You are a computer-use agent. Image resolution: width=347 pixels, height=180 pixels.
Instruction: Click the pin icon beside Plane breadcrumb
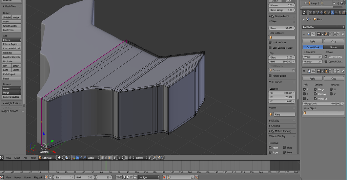(303, 19)
